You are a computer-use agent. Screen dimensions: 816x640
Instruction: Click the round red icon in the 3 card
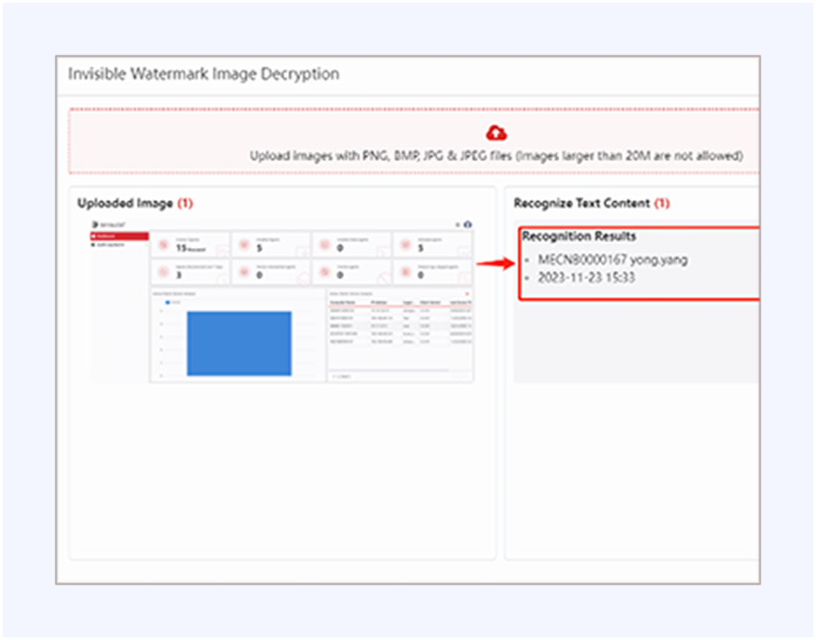pos(164,272)
